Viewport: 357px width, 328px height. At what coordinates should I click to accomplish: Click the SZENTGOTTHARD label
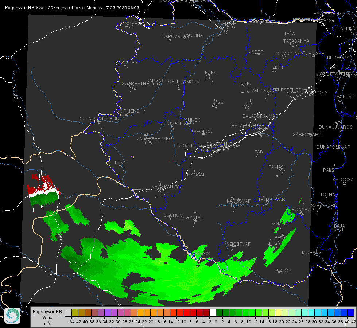[100, 118]
